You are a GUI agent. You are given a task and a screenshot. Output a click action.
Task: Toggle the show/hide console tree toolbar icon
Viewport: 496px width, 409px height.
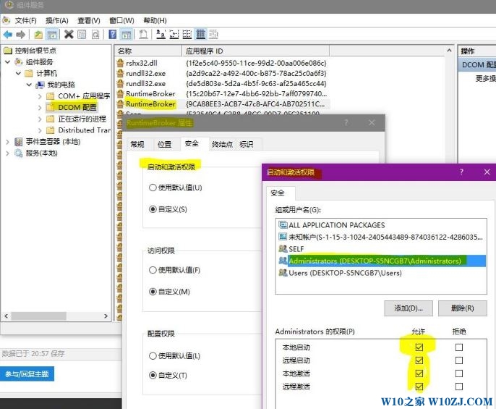pos(52,34)
